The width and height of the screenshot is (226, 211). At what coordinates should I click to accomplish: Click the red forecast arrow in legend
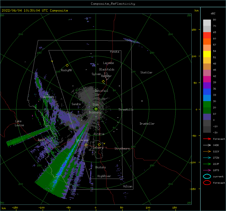coord(207,139)
